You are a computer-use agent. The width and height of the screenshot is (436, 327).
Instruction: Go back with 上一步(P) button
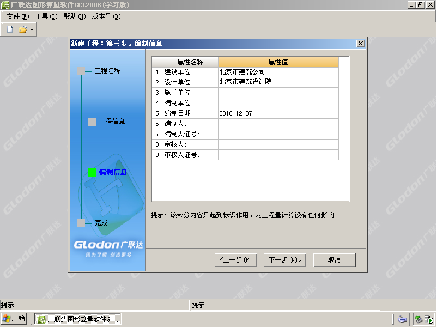click(236, 260)
